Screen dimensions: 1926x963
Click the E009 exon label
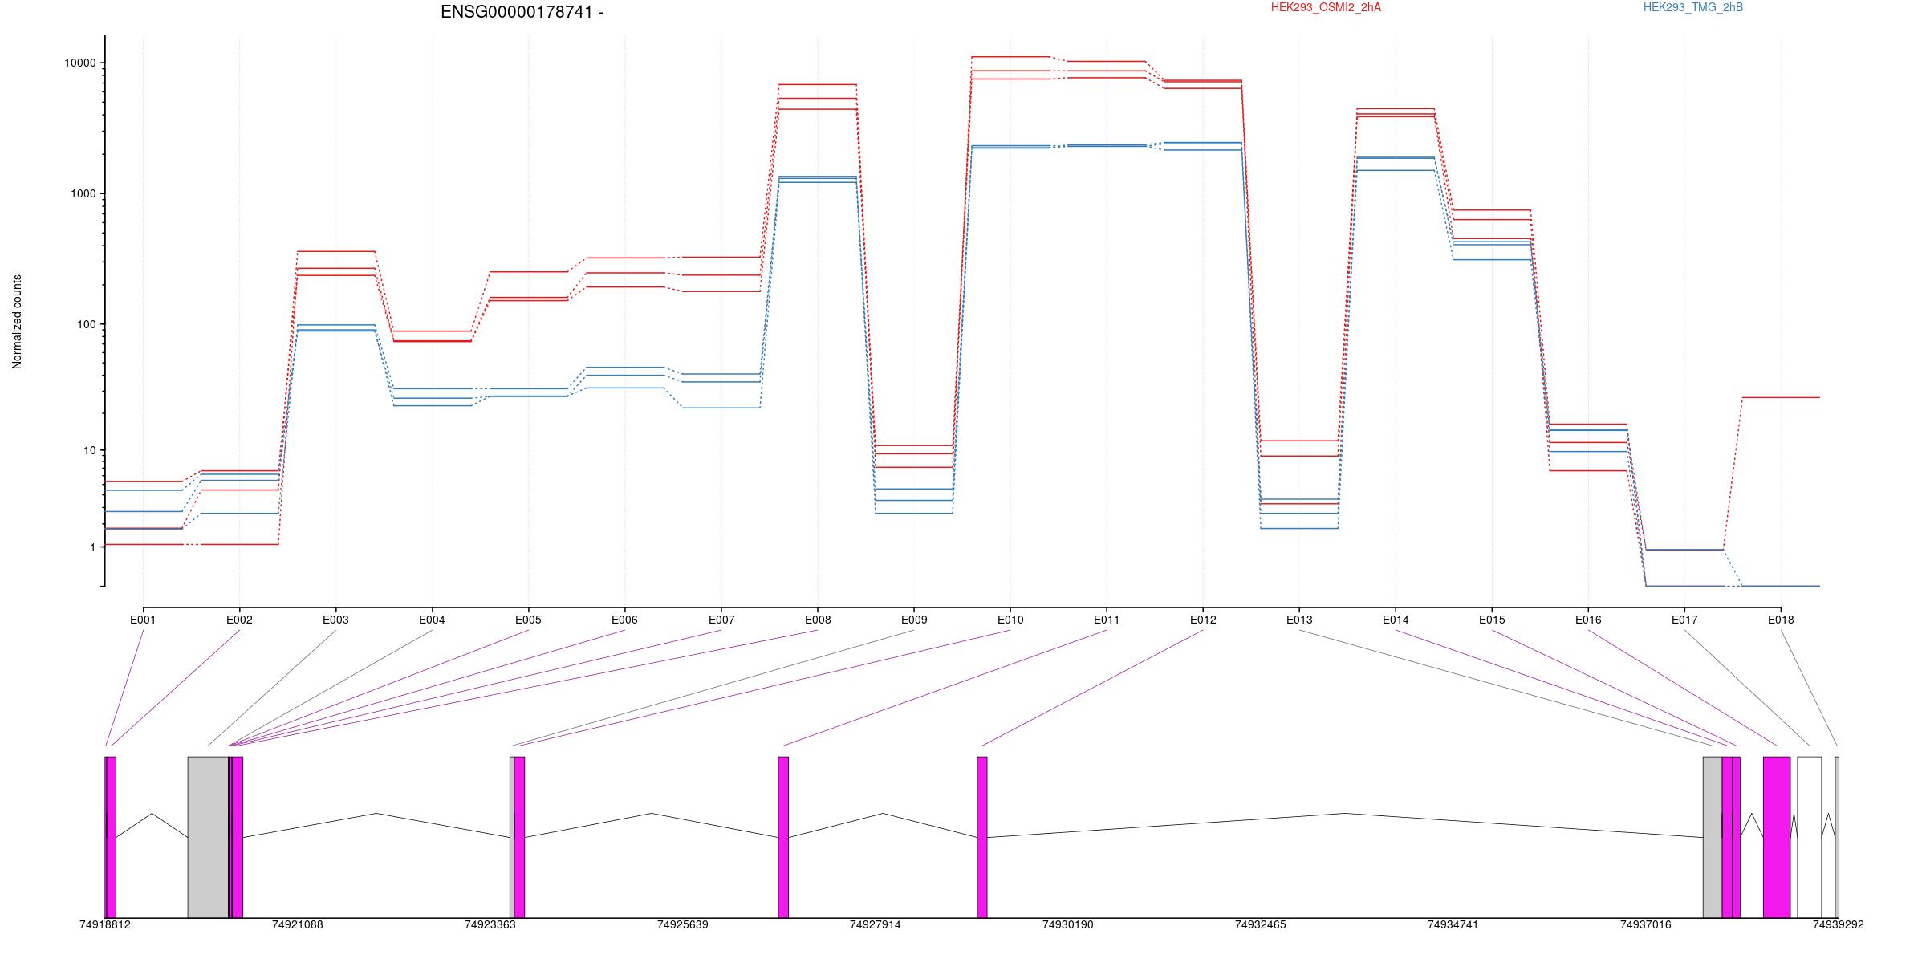tap(914, 620)
